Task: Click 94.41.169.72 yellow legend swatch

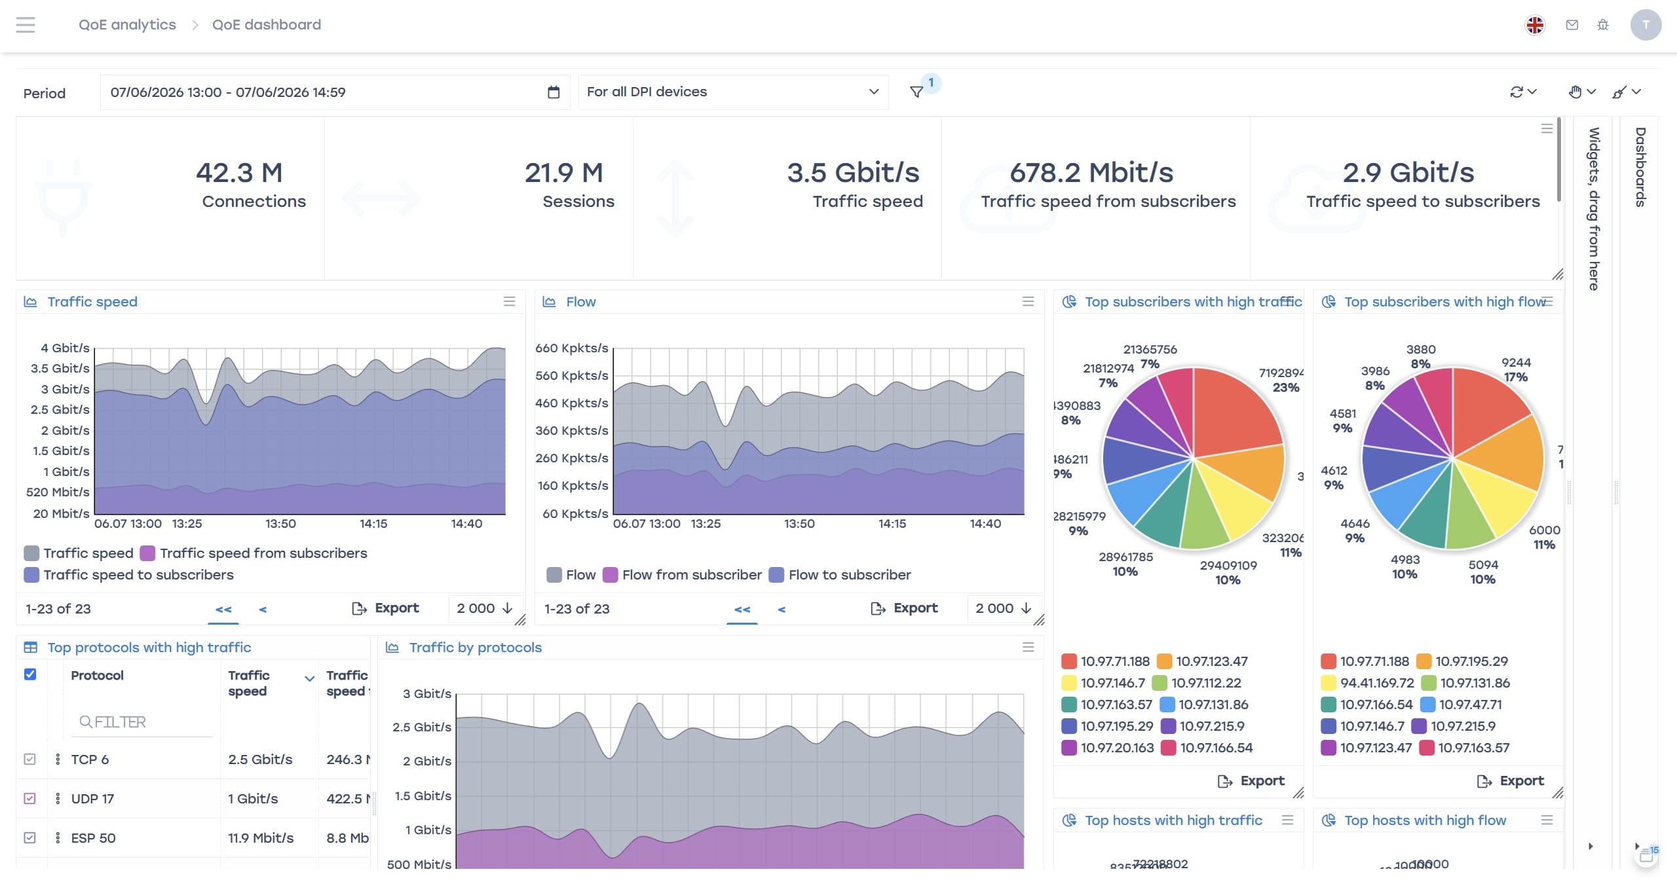Action: click(1328, 683)
